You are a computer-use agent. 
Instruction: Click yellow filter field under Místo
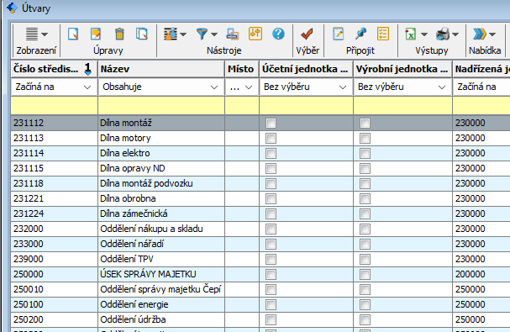click(x=242, y=105)
